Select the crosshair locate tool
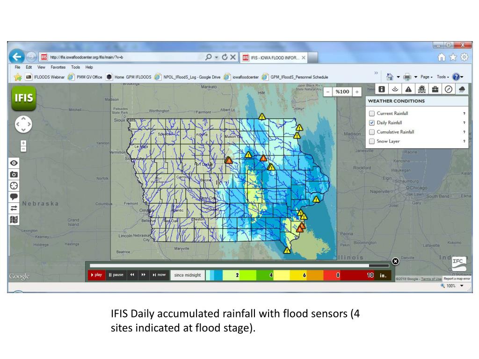Viewport: 479px width, 359px height. coord(14,186)
